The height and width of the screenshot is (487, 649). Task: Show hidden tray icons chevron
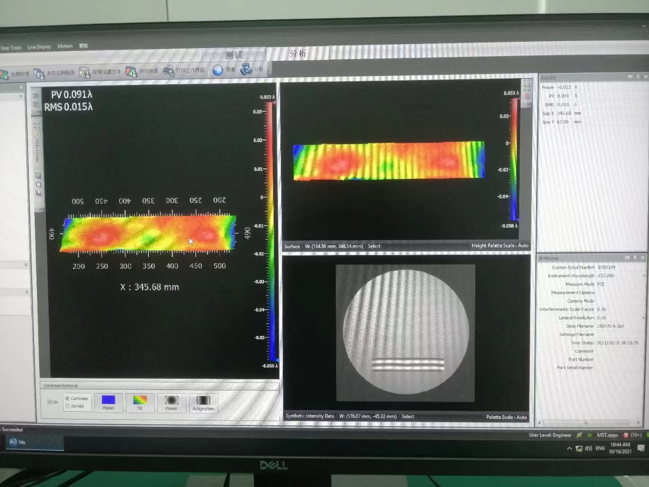pyautogui.click(x=569, y=448)
